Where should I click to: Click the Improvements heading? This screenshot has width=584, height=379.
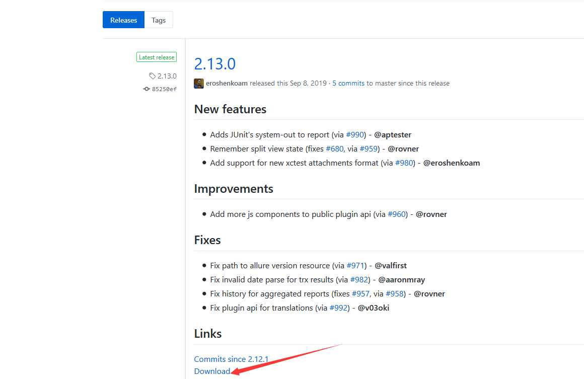click(234, 189)
